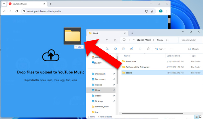This screenshot has width=203, height=119.
Task: Sort by Type column header
Action: 193,56
